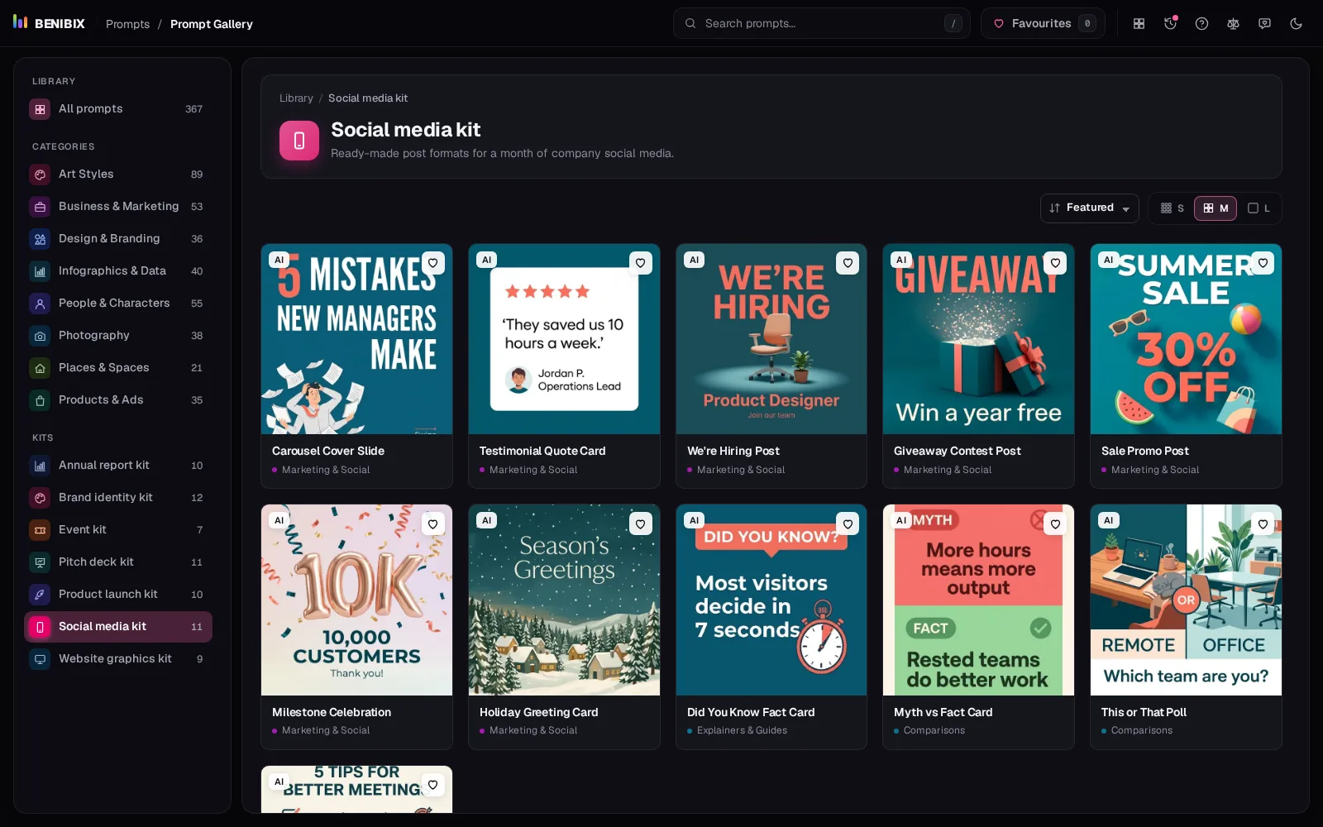
Task: Favourite the Holiday Greeting Card
Action: [x=640, y=523]
